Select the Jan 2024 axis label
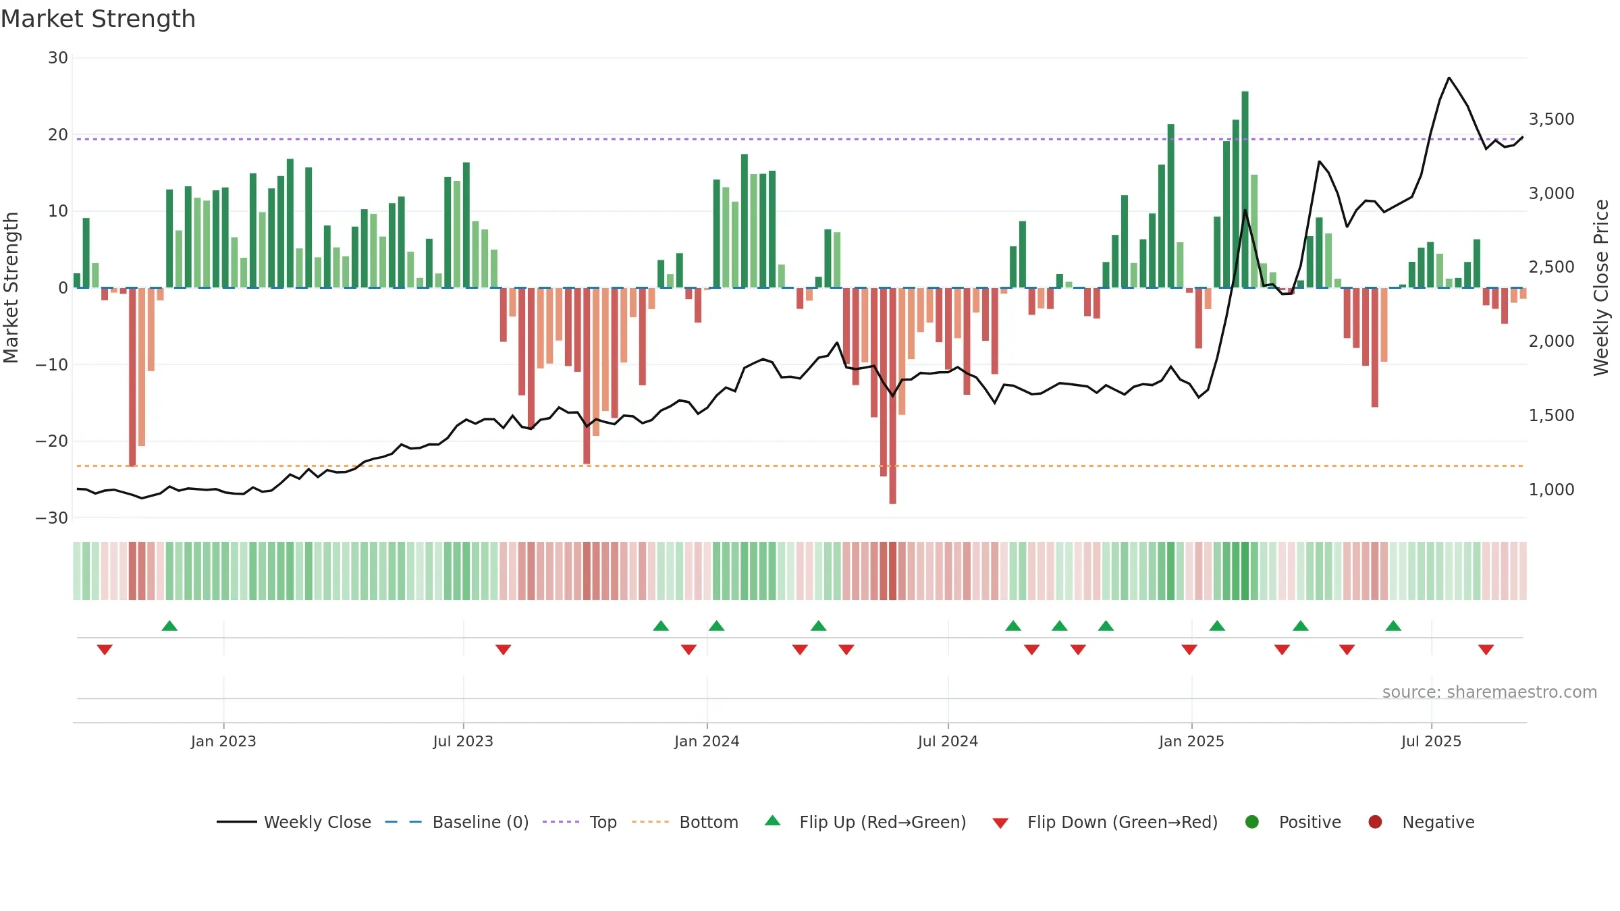The height and width of the screenshot is (911, 1620). [707, 741]
